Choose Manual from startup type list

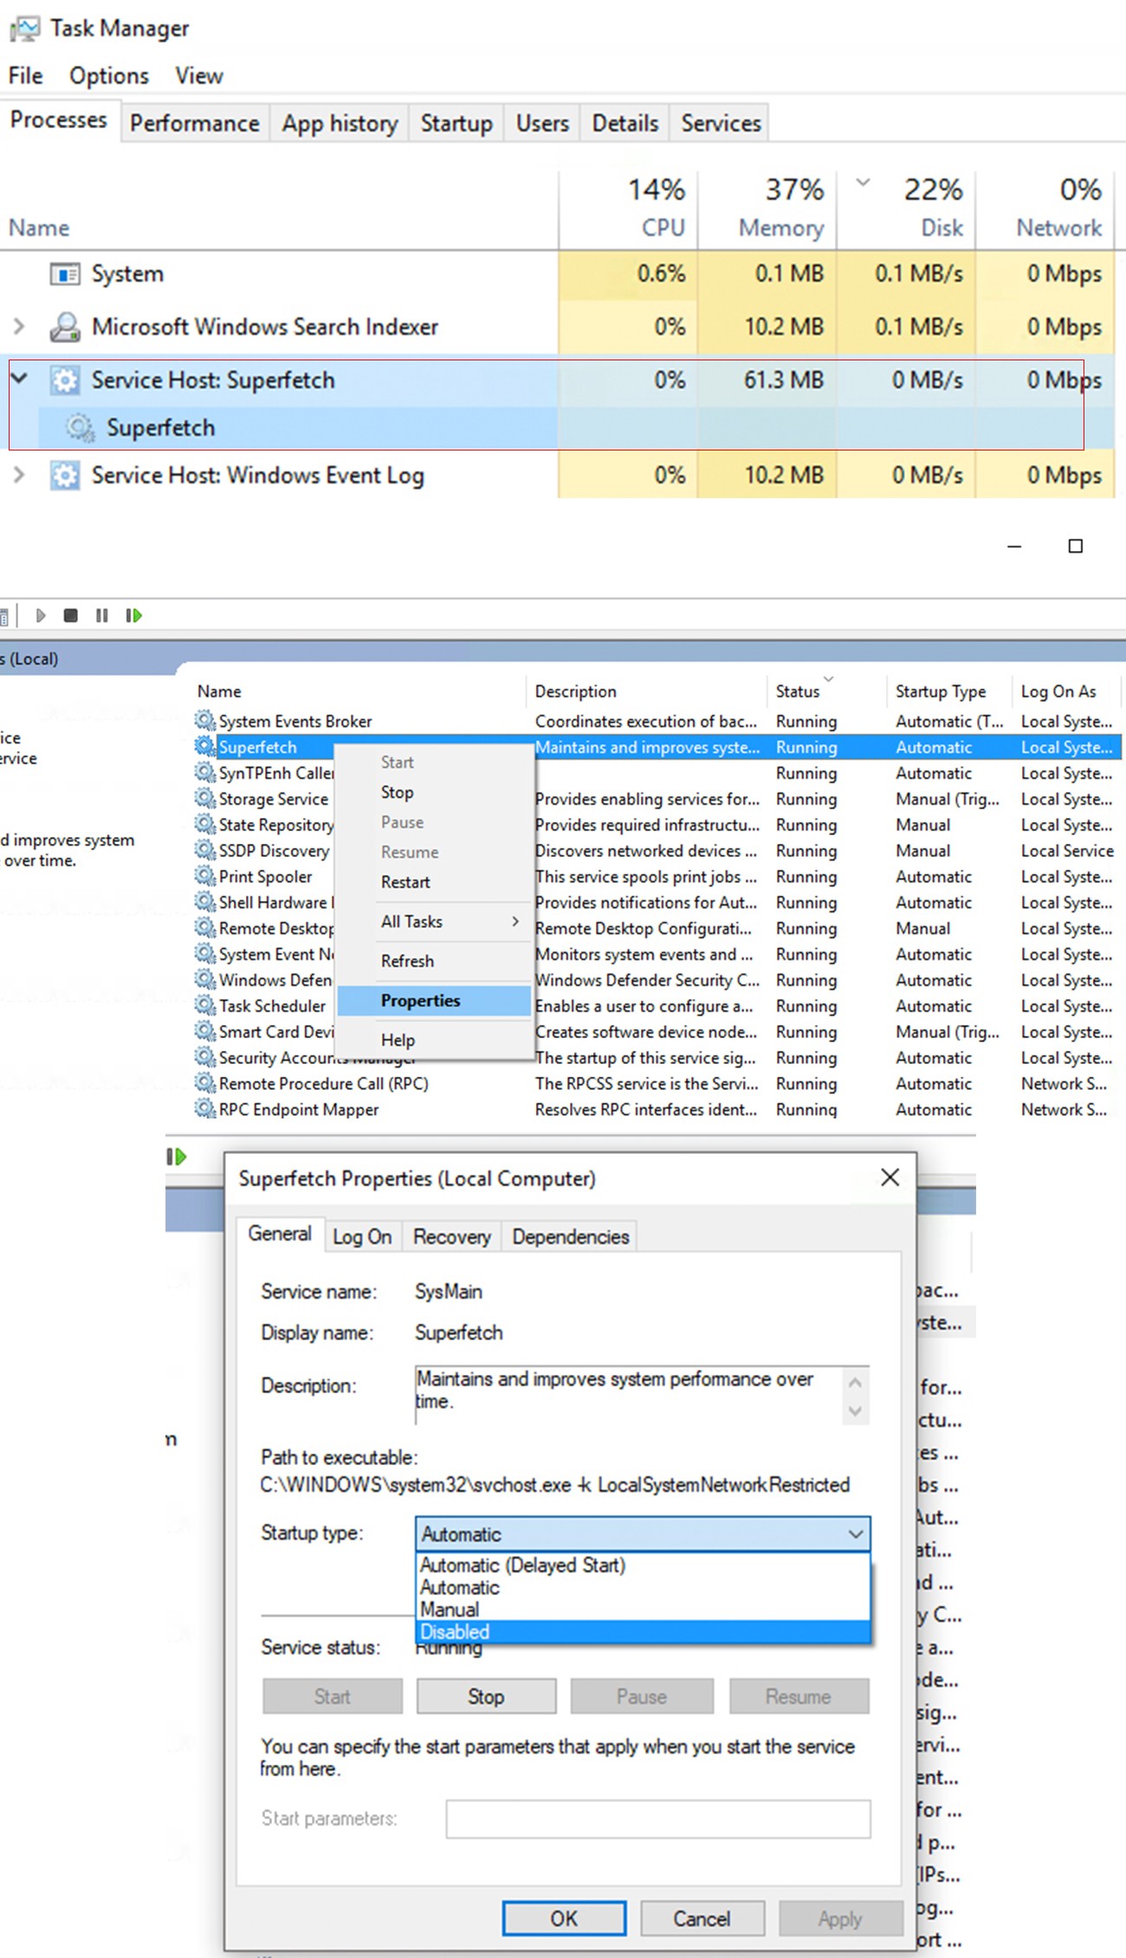[643, 1610]
